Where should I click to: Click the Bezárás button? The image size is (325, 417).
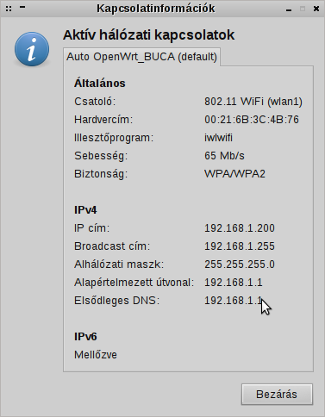(x=277, y=395)
